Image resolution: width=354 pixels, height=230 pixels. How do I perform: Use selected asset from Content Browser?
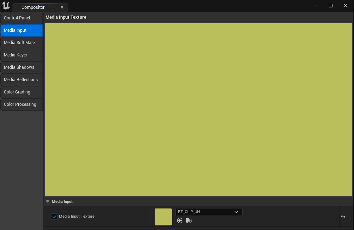coord(180,220)
